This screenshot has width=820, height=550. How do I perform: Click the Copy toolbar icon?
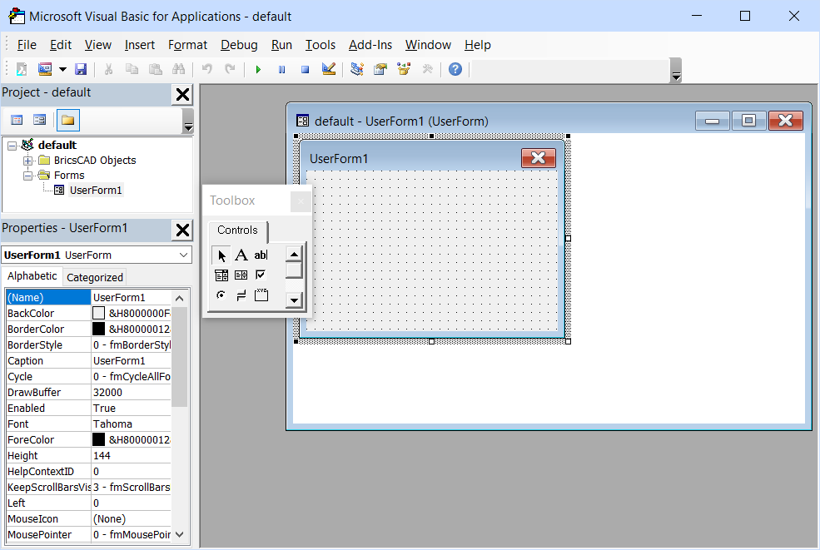point(132,69)
